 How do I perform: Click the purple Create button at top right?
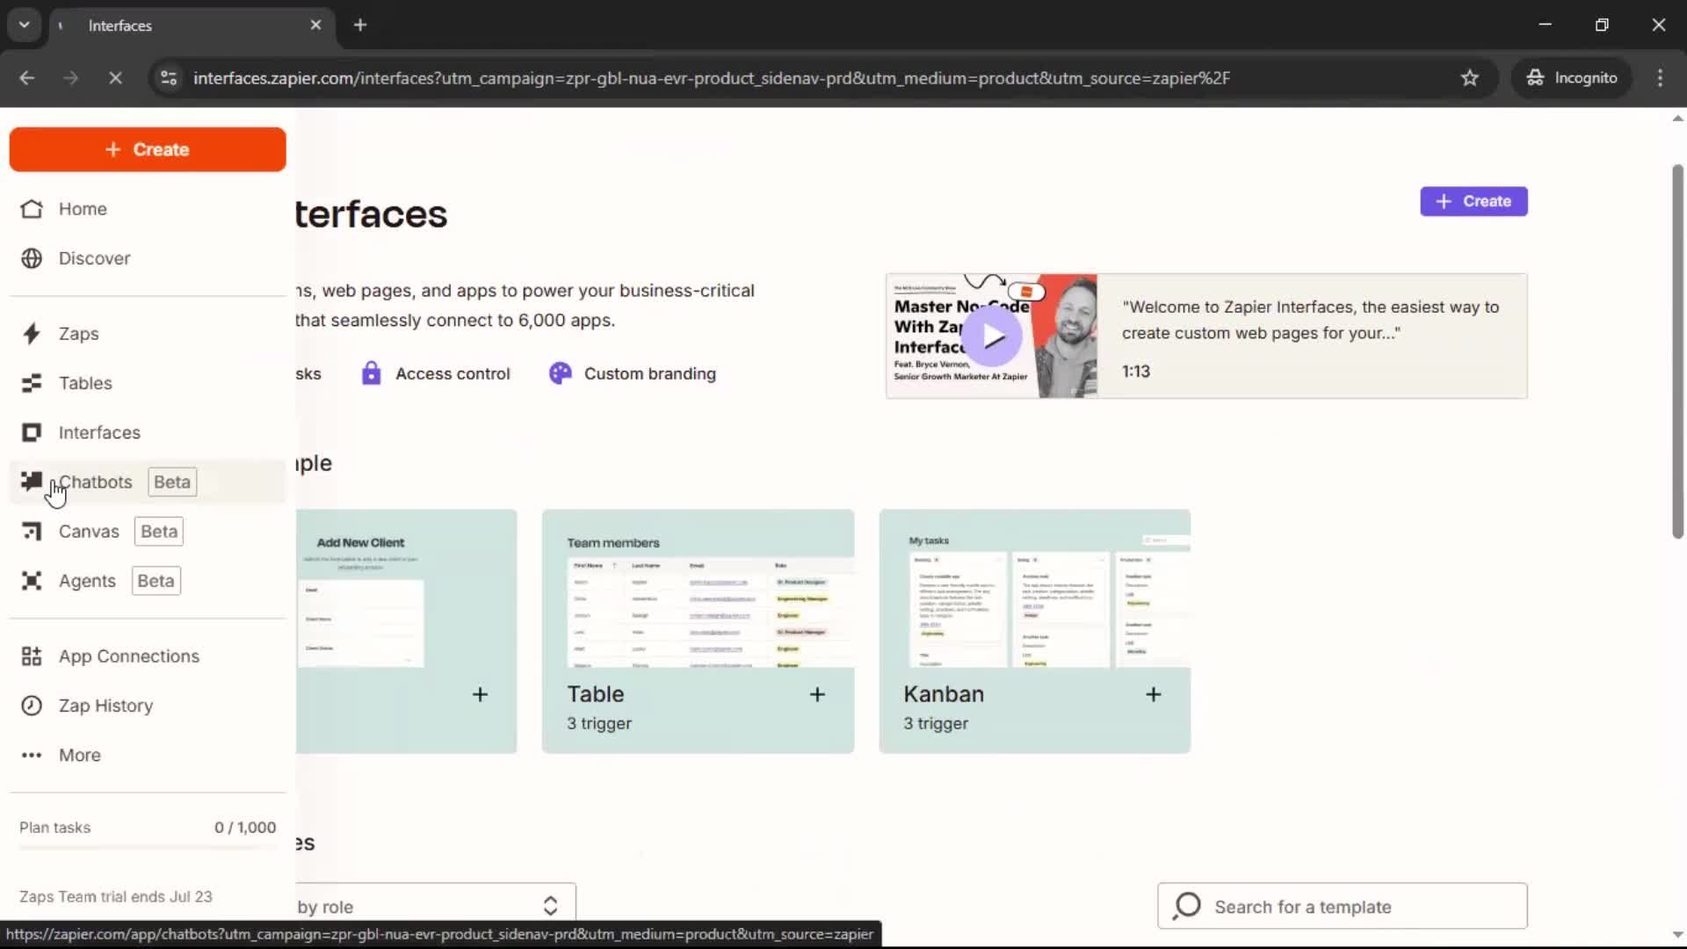coord(1473,201)
